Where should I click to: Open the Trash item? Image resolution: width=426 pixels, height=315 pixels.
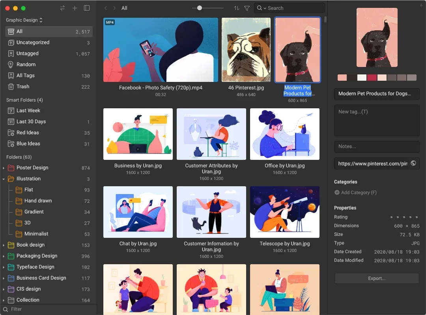(x=49, y=87)
